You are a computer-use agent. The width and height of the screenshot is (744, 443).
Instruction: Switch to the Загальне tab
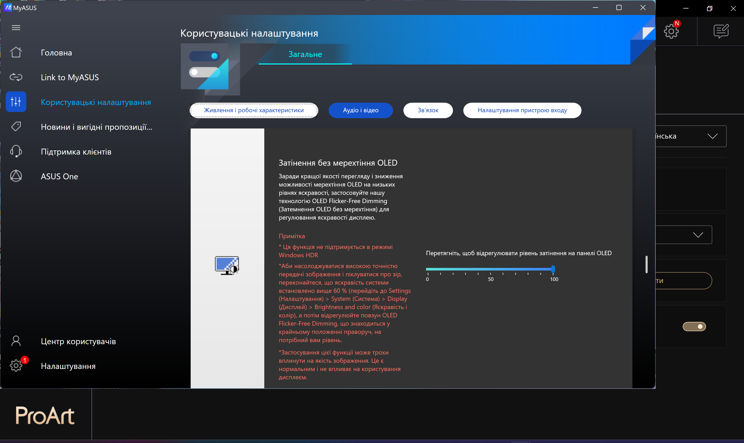click(305, 54)
